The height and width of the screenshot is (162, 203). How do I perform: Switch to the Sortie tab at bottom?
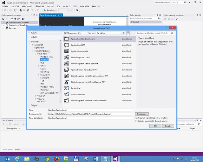click(17, 149)
